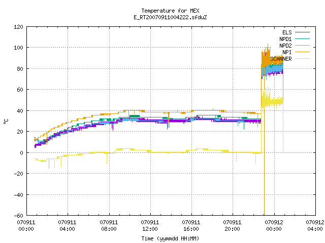Click the ELS legend label
The height and width of the screenshot is (243, 325).
[x=287, y=32]
